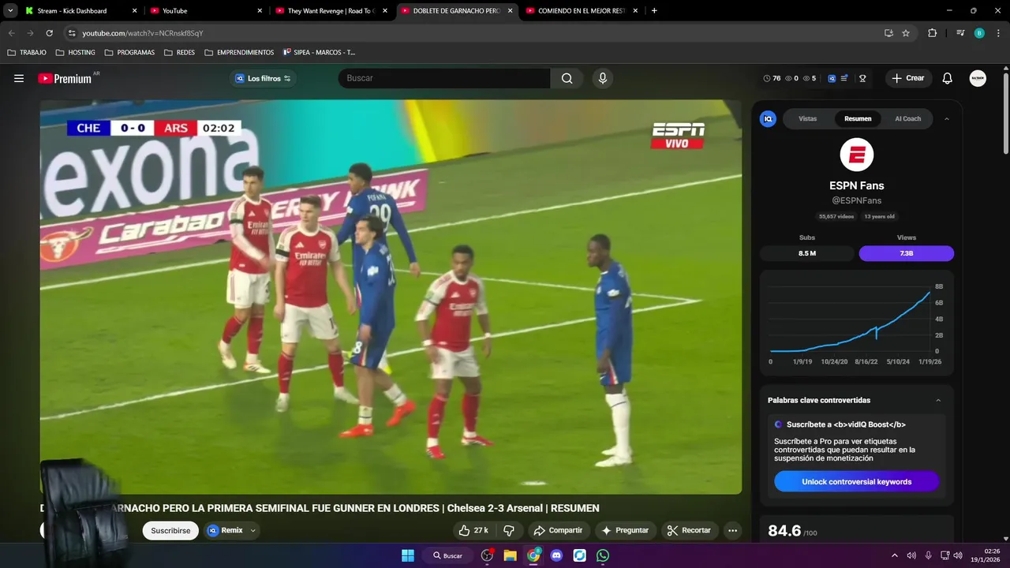
Task: Open the TRABAJO bookmarks folder
Action: (x=27, y=52)
